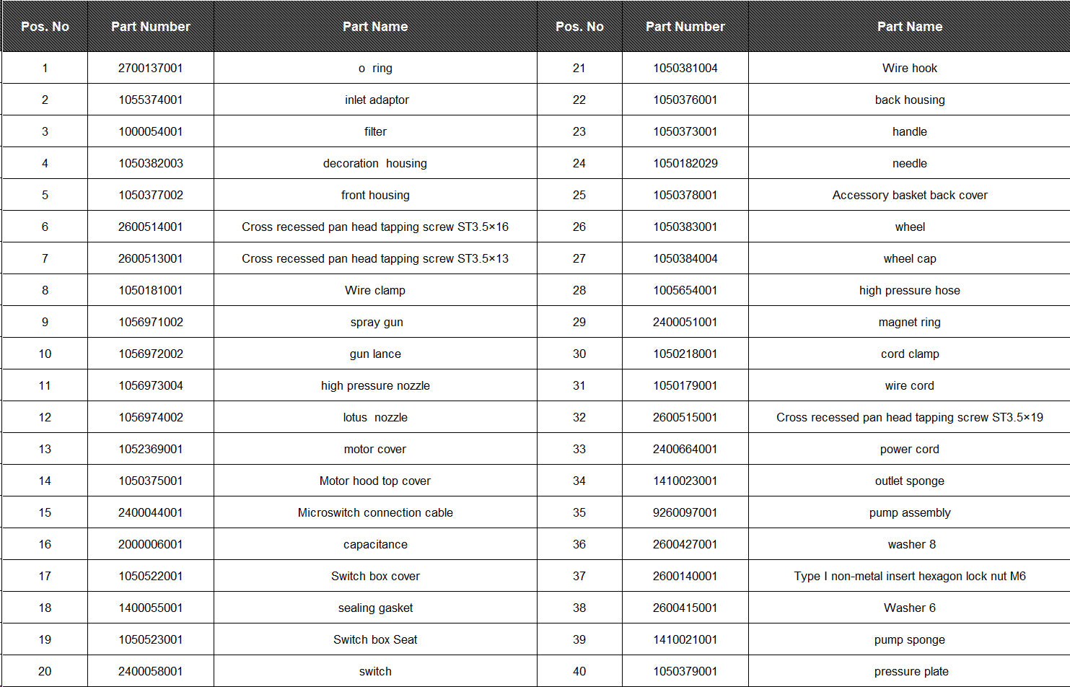Select the 'pump assembly' part name
This screenshot has height=687, width=1070.
coord(909,512)
